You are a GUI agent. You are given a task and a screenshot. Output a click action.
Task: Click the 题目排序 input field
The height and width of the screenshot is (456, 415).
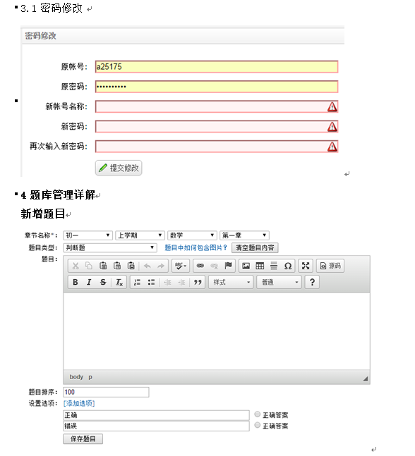[x=106, y=392]
